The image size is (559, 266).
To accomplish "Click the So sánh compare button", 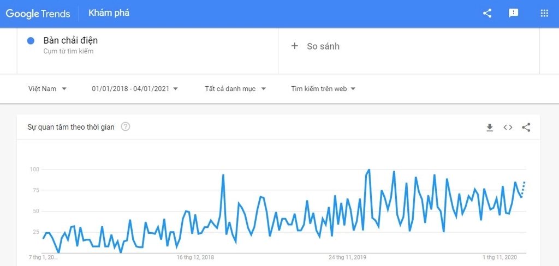I will [x=316, y=46].
